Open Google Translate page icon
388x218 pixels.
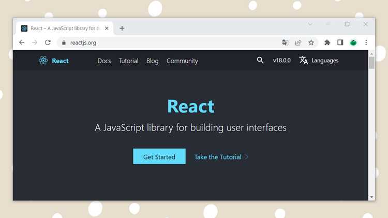point(285,42)
